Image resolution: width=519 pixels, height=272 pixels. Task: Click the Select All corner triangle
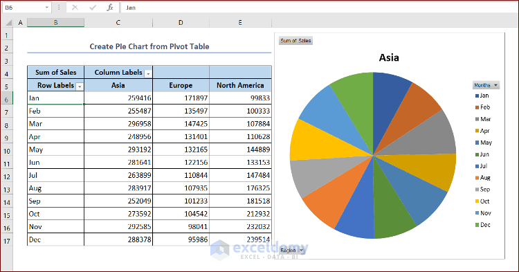click(8, 23)
